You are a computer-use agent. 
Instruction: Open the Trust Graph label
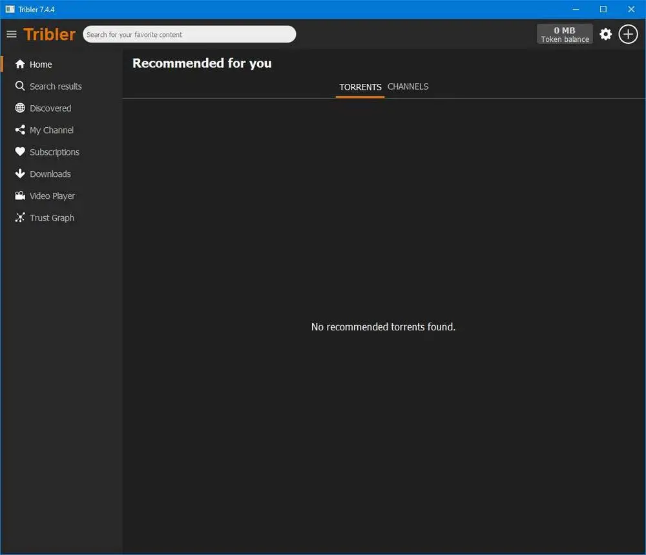tap(52, 217)
